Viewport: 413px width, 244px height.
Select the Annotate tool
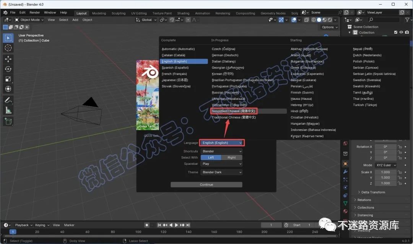[x=8, y=101]
